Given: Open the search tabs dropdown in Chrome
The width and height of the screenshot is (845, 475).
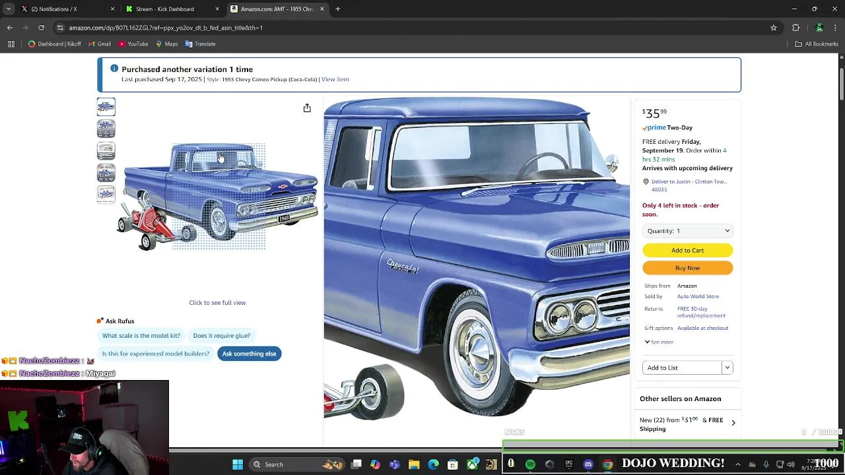Looking at the screenshot, I should 10,9.
